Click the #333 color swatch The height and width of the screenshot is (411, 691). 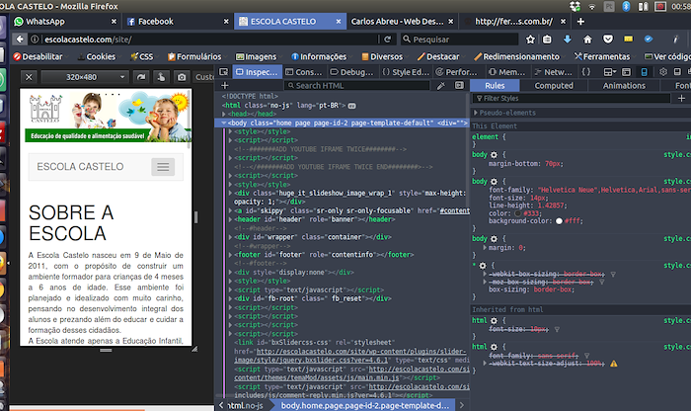(x=518, y=213)
